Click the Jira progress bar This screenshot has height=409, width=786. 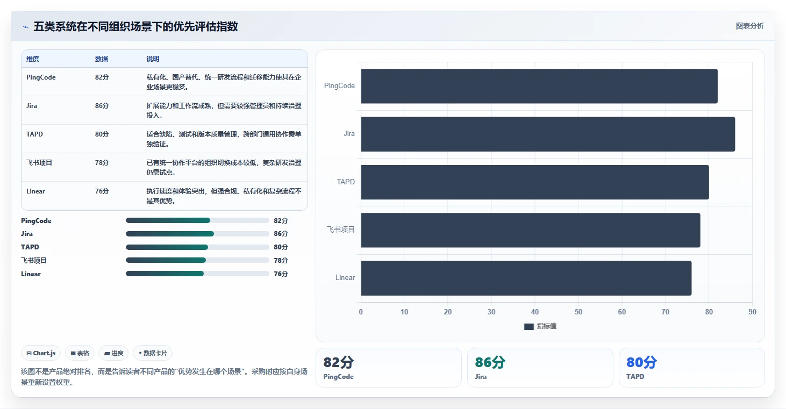(197, 234)
